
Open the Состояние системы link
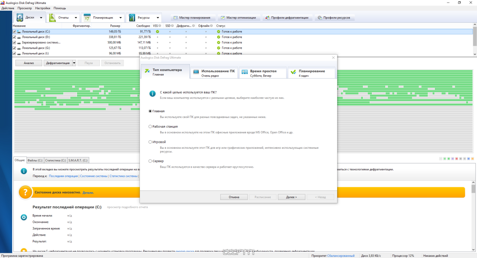click(x=93, y=176)
